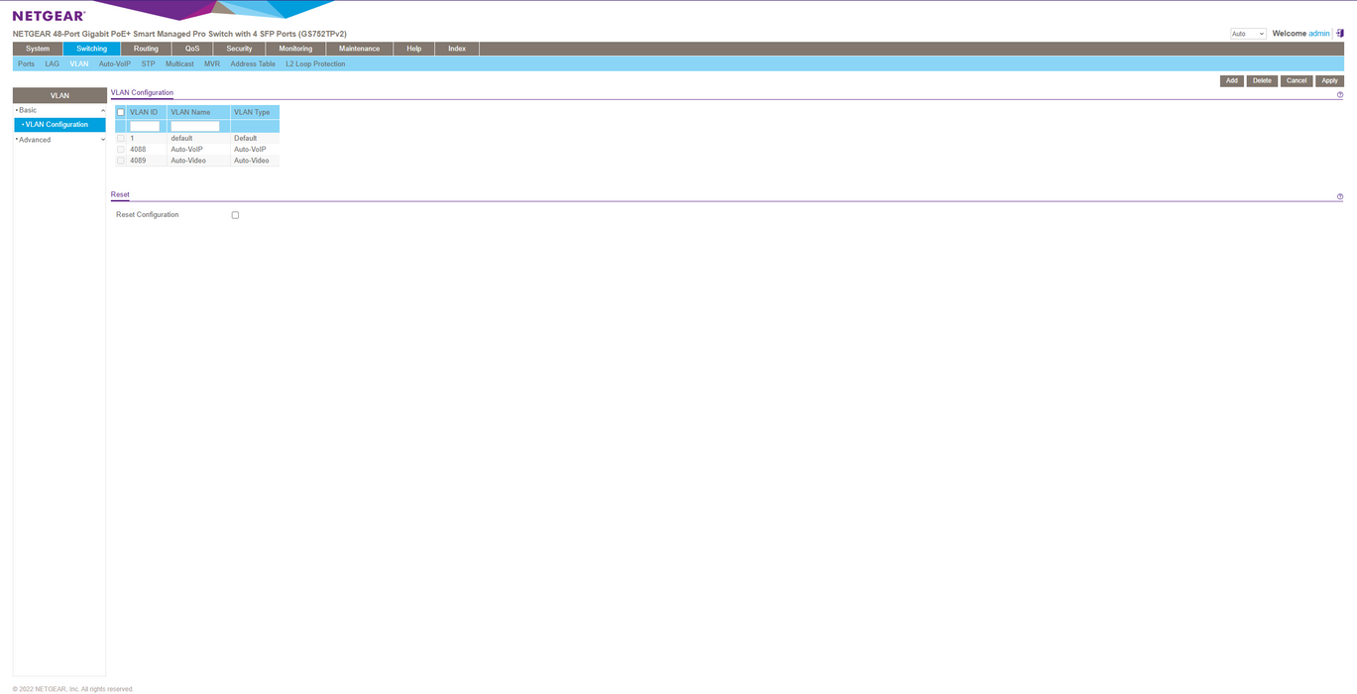Viewport: 1357px width, 694px height.
Task: Switch to the STP submenu
Action: 148,63
